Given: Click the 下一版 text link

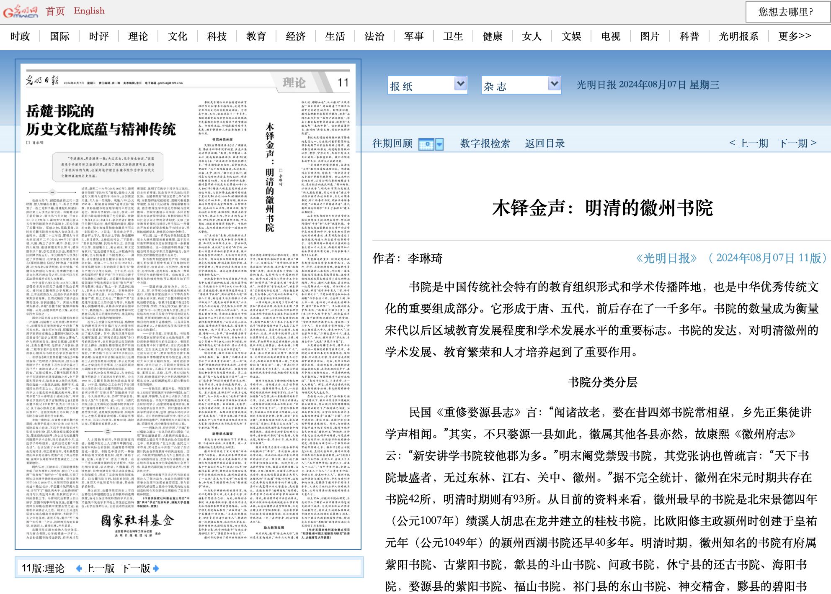Looking at the screenshot, I should 135,568.
